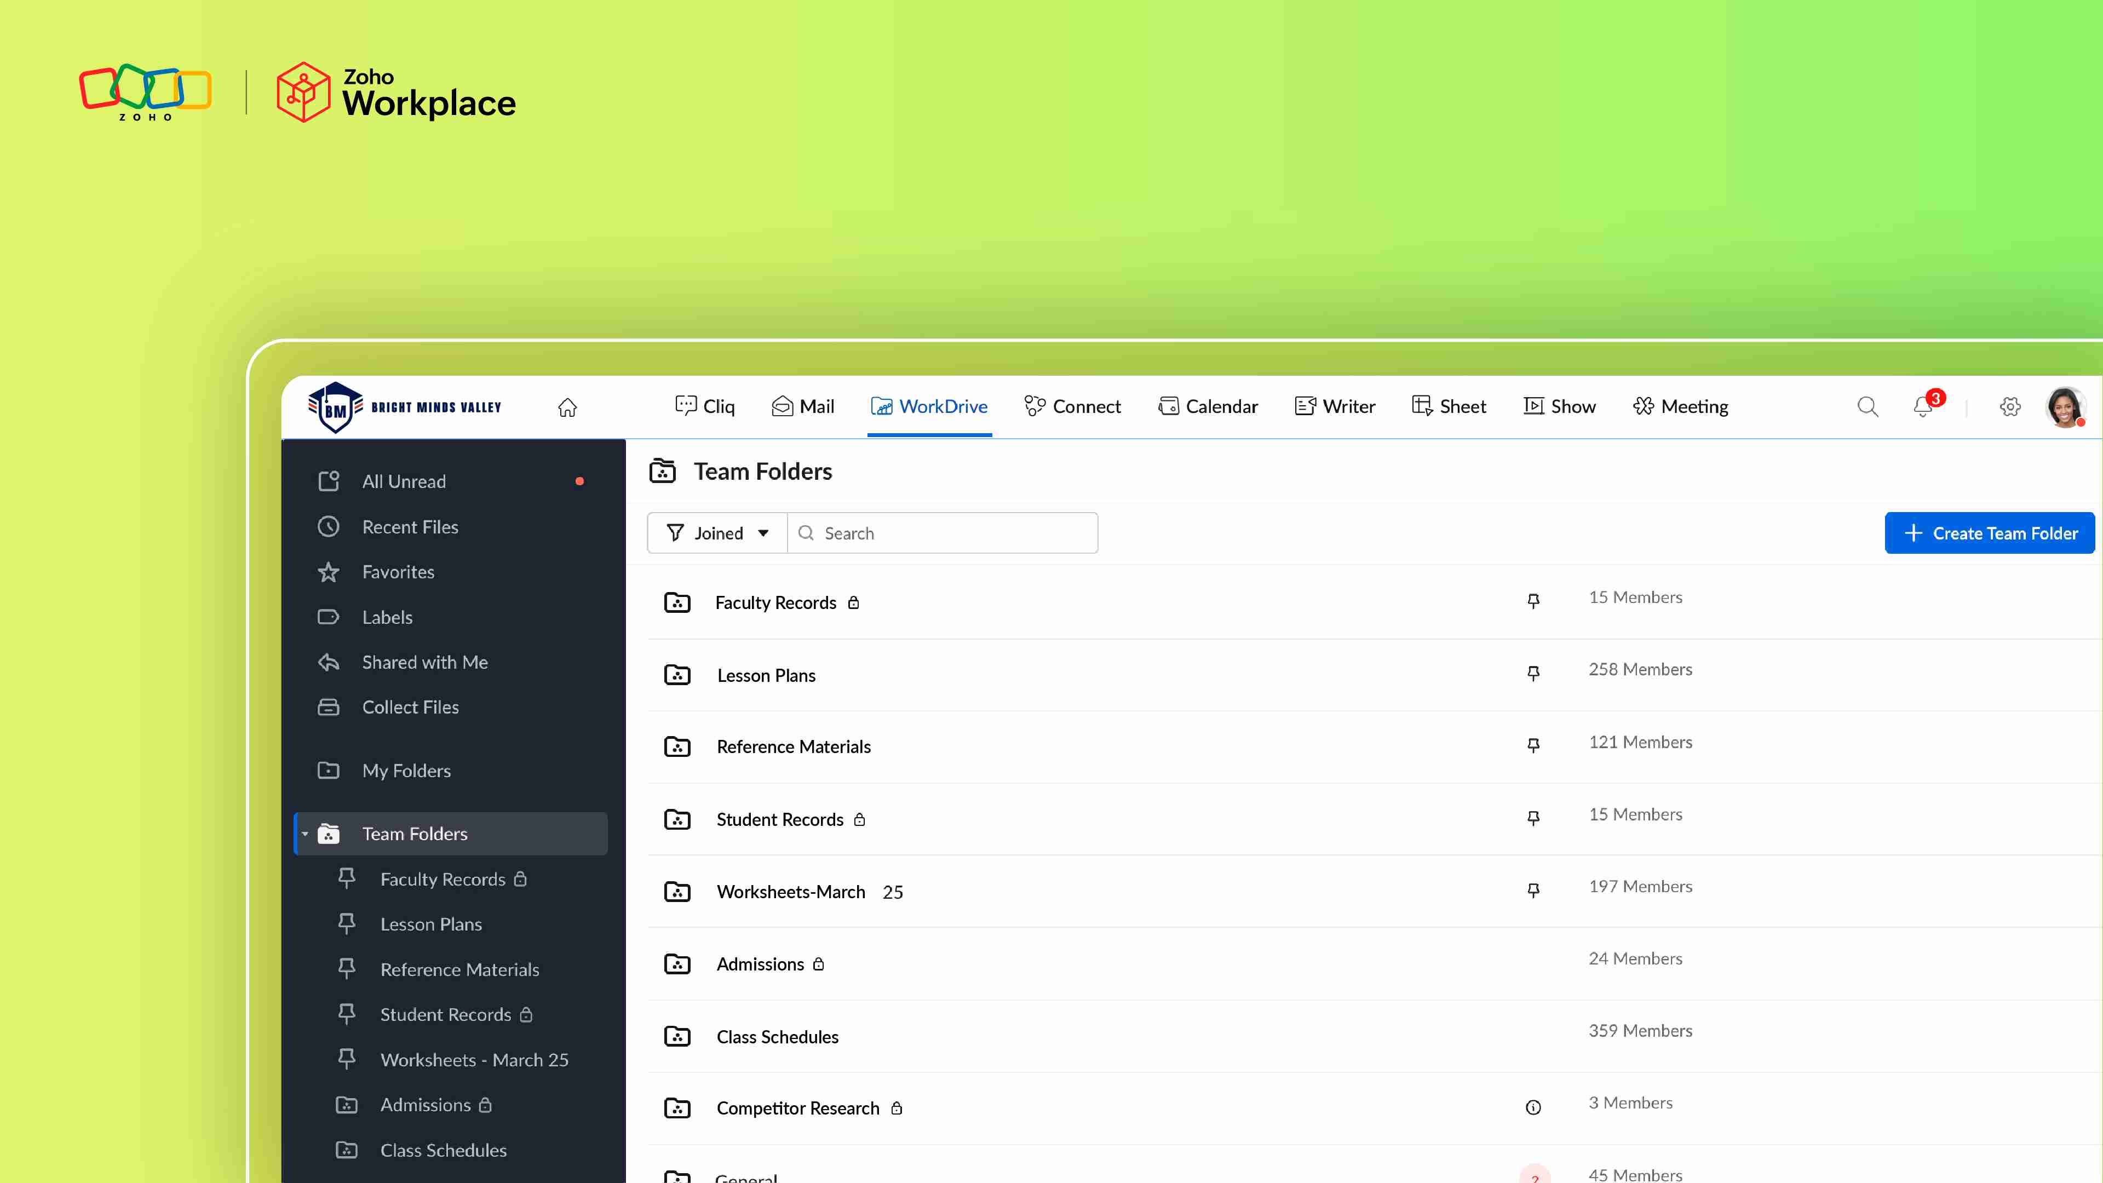Switch to the Mail app
The height and width of the screenshot is (1183, 2103).
(802, 406)
